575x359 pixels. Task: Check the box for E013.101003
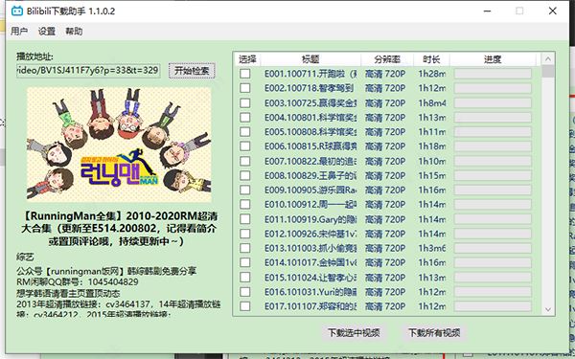pos(245,248)
